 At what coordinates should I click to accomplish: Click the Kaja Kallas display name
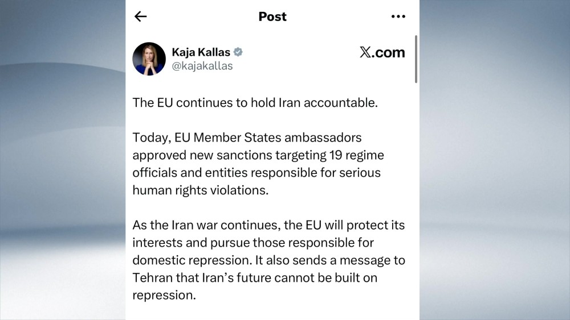pyautogui.click(x=201, y=52)
